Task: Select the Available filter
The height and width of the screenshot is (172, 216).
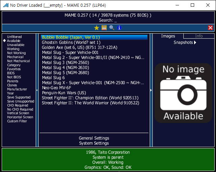Action: click(x=14, y=41)
